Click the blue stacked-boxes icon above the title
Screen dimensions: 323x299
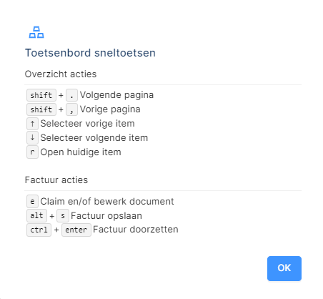[x=36, y=32]
